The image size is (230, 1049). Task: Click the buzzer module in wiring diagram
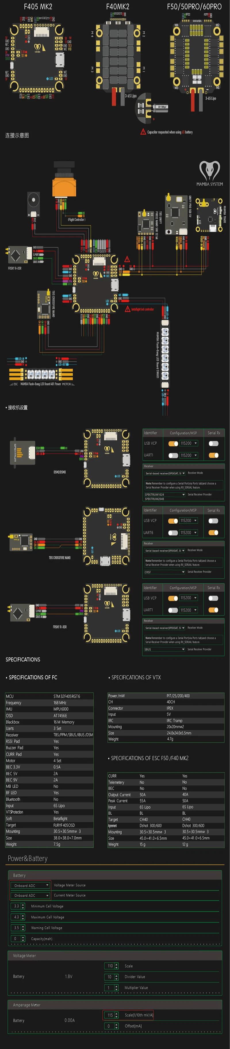point(34,205)
